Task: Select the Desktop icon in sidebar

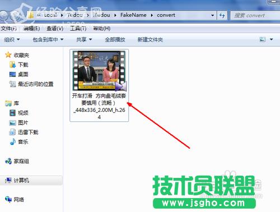Action: [12, 74]
